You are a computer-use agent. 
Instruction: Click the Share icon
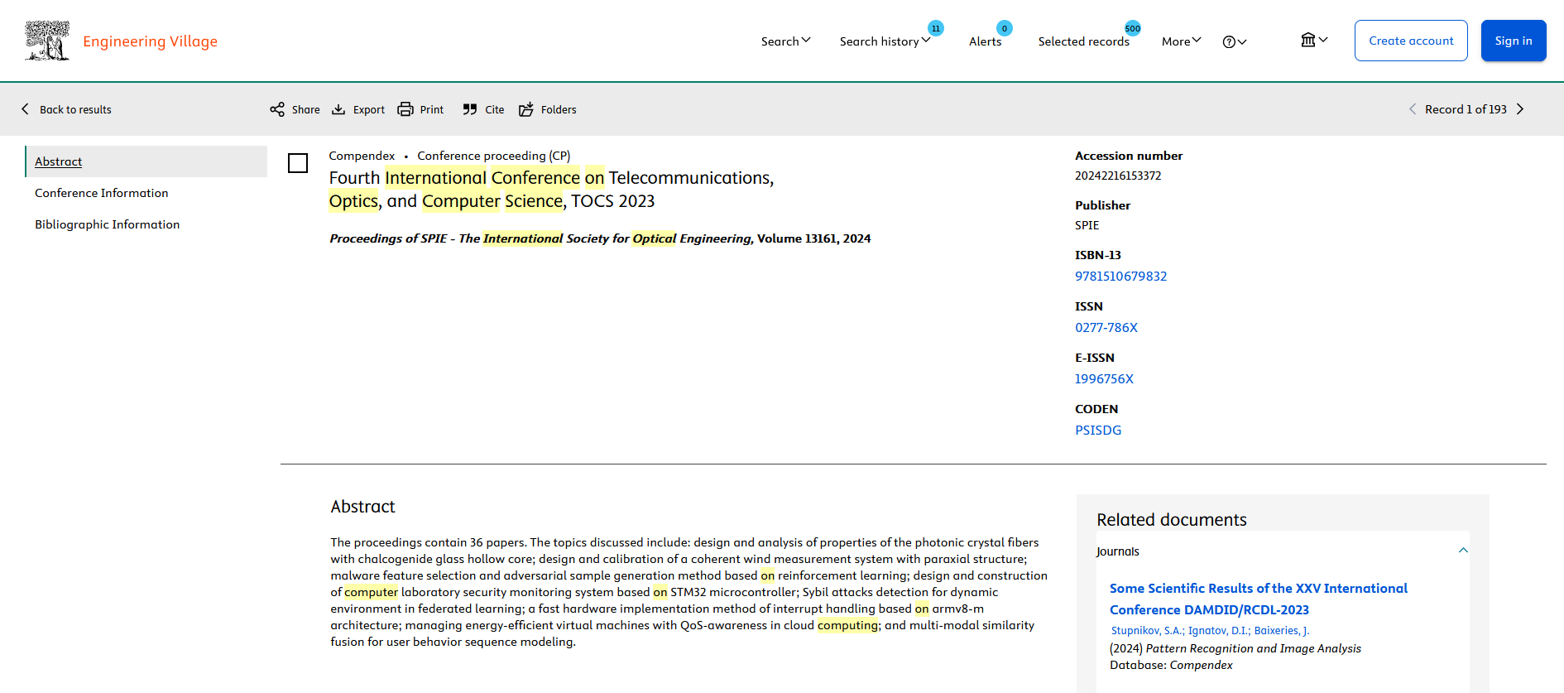coord(277,109)
